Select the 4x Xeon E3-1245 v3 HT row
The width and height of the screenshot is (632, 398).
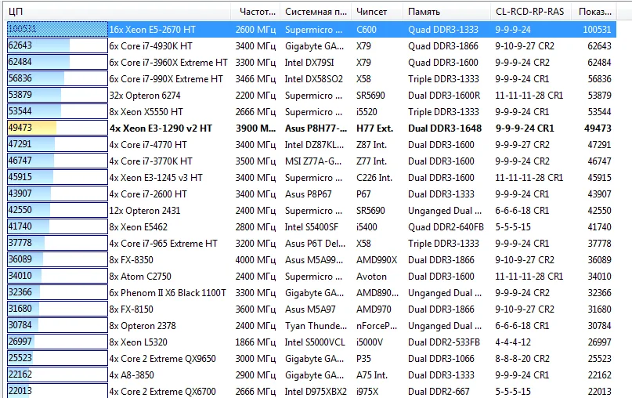click(x=312, y=178)
